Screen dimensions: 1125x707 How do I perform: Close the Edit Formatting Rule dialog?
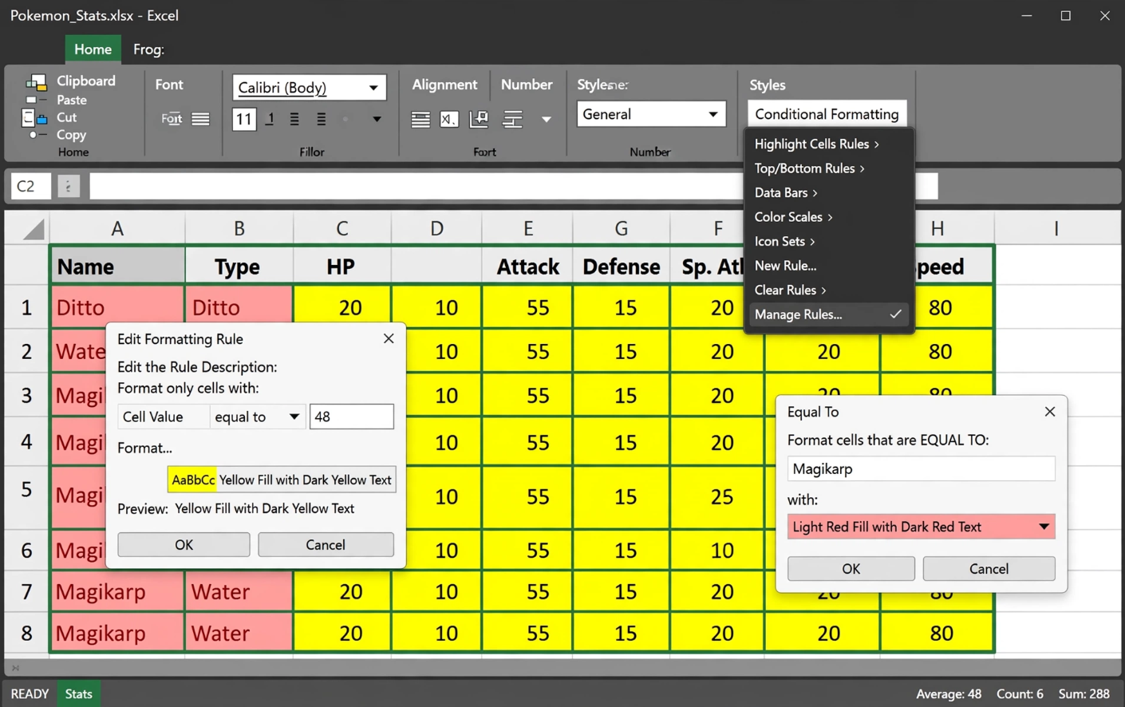coord(389,338)
